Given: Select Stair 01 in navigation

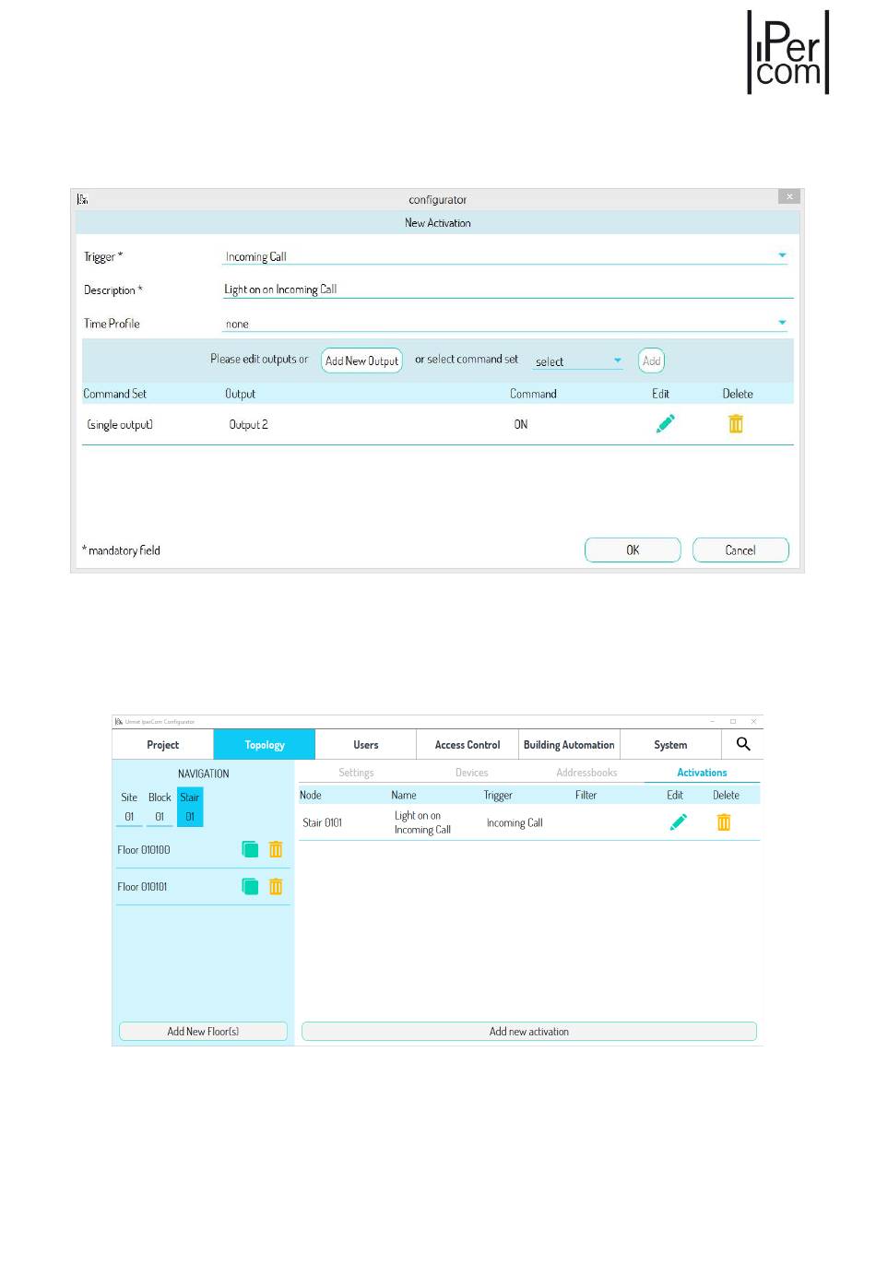Looking at the screenshot, I should (x=190, y=807).
